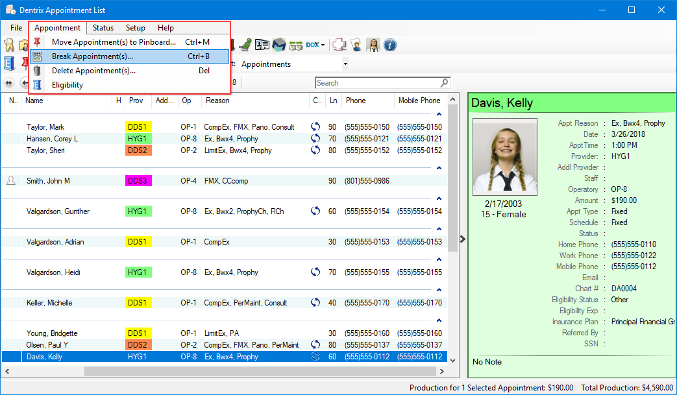
Task: Open the Status menu
Action: (103, 28)
